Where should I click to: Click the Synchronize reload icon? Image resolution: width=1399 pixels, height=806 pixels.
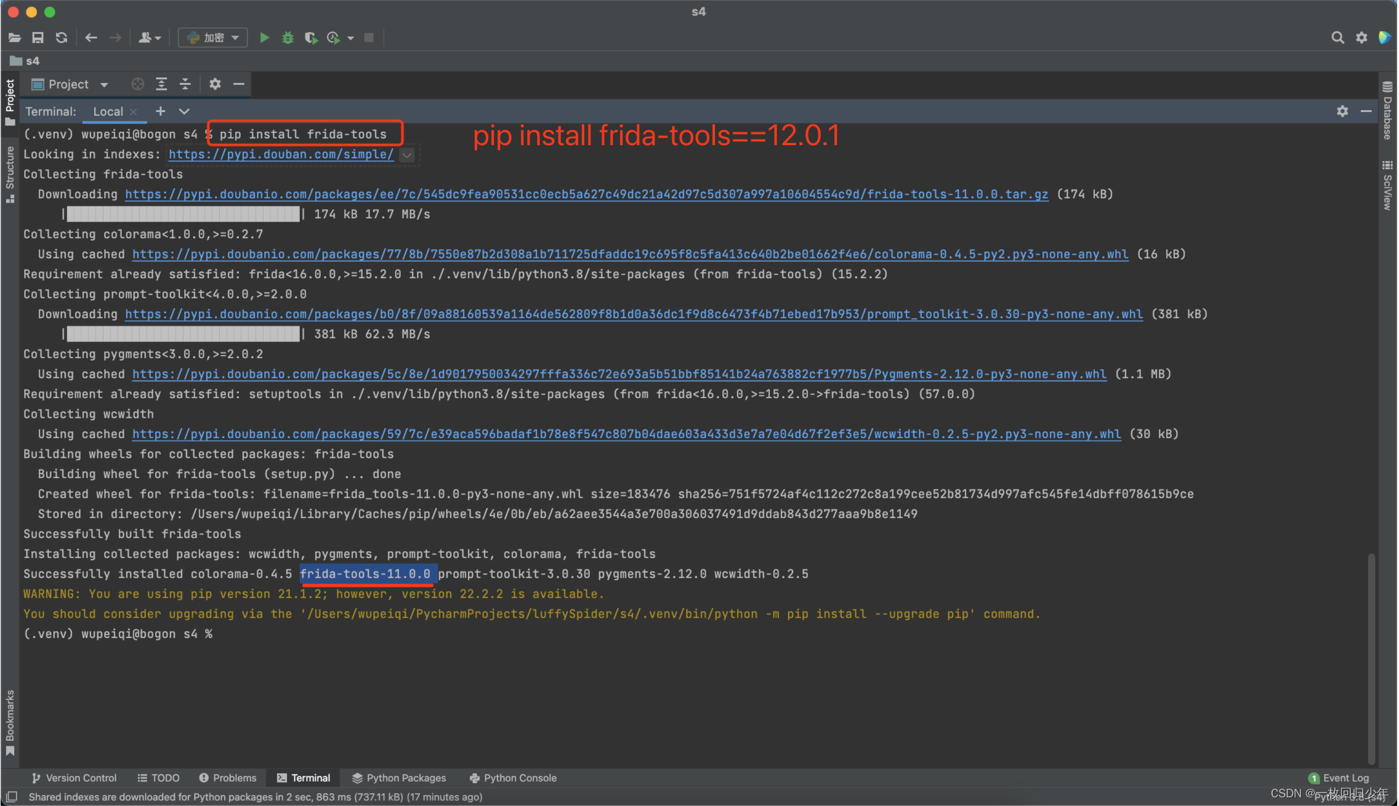tap(61, 38)
